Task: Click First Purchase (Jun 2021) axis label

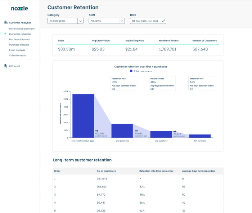Action: 83,141
